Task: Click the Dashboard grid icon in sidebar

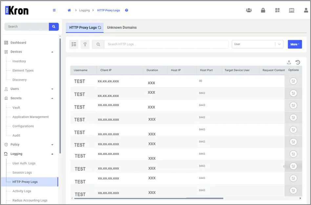Action: (6, 42)
